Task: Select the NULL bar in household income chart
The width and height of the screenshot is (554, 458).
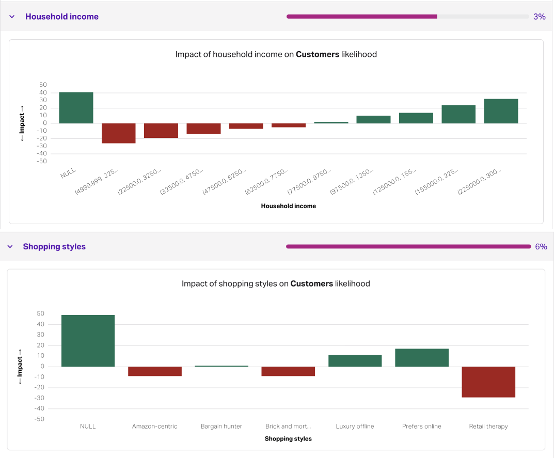Action: pos(76,108)
